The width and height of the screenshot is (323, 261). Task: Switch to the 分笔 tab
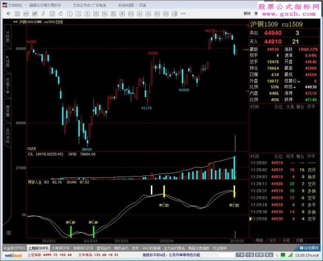point(286,240)
